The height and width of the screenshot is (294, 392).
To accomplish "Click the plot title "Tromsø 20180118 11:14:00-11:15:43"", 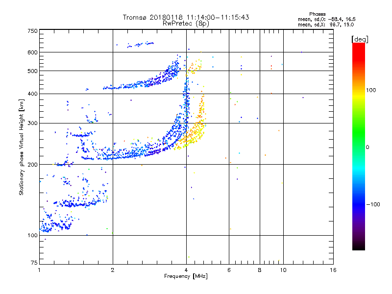I will [x=186, y=17].
